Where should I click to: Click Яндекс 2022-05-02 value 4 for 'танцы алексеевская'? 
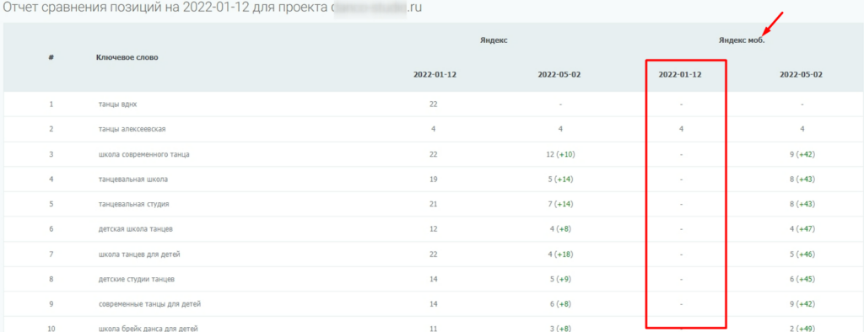tap(560, 130)
